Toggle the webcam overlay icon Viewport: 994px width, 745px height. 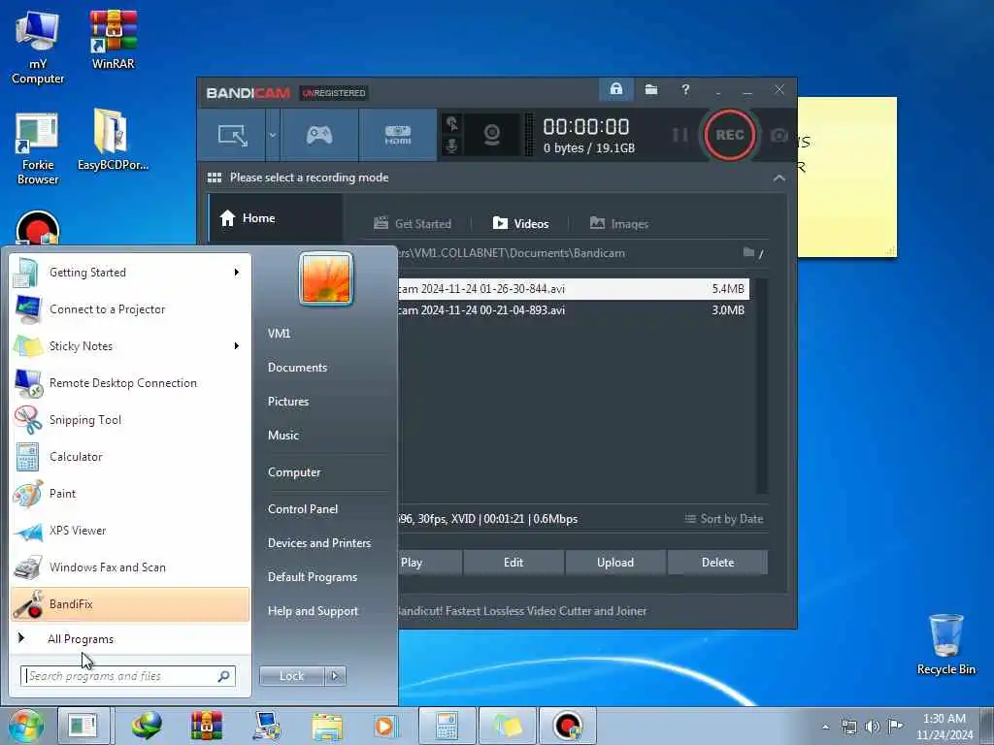492,135
